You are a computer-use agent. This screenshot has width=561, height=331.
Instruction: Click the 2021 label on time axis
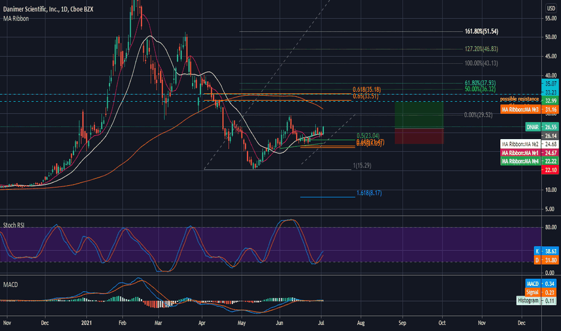tap(87, 323)
